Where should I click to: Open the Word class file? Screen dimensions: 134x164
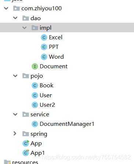click(56, 57)
